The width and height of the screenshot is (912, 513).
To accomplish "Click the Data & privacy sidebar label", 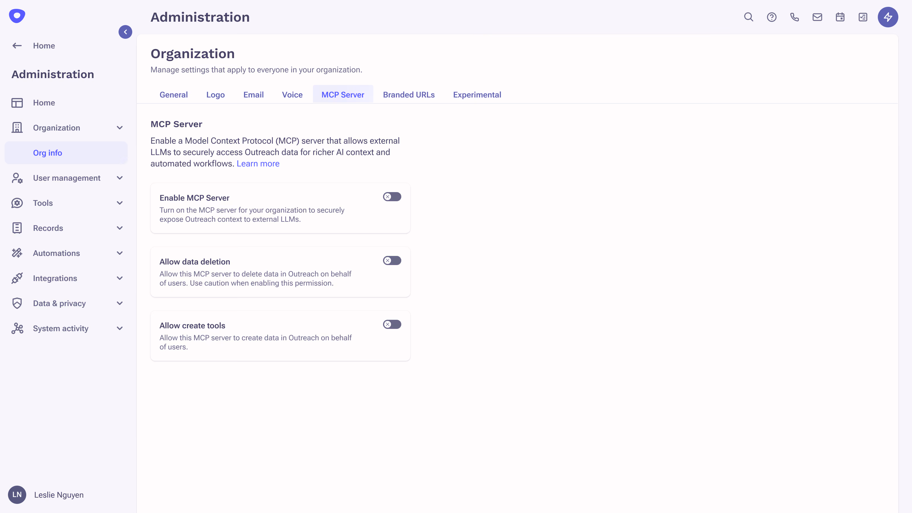I will 59,304.
